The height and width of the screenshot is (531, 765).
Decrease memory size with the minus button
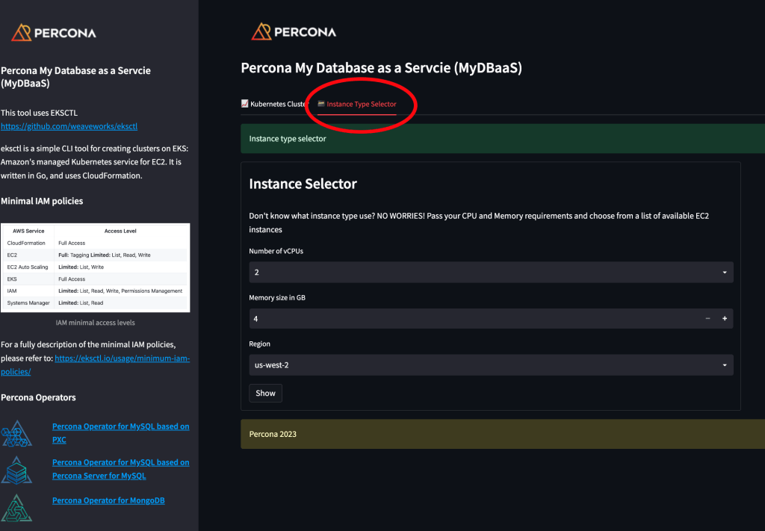(707, 319)
